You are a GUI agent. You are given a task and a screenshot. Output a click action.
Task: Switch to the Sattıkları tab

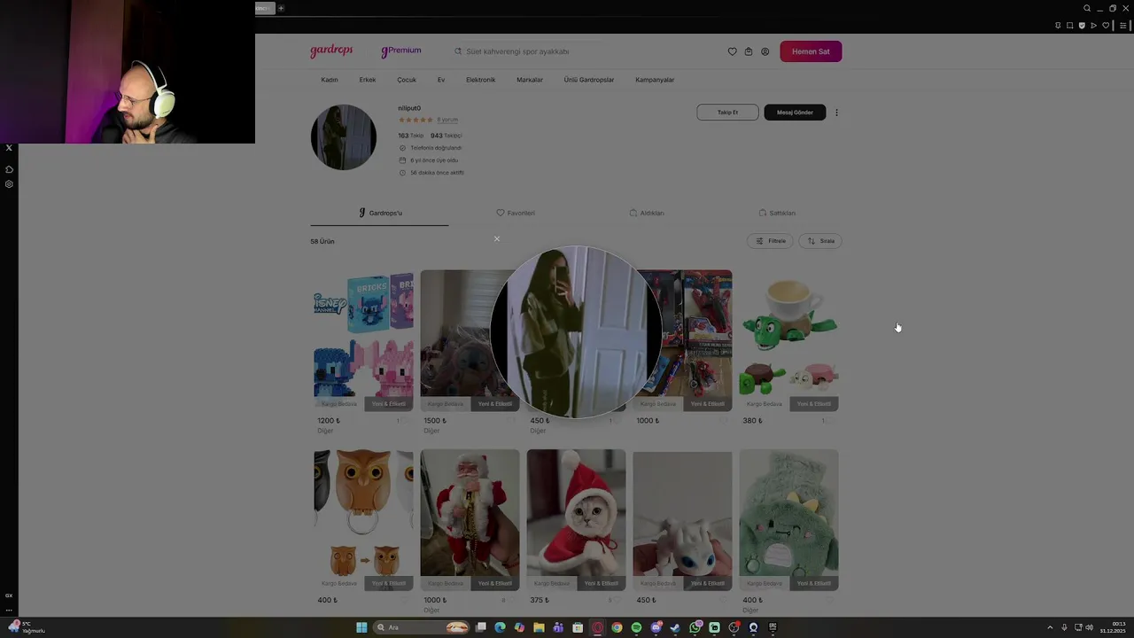[777, 213]
